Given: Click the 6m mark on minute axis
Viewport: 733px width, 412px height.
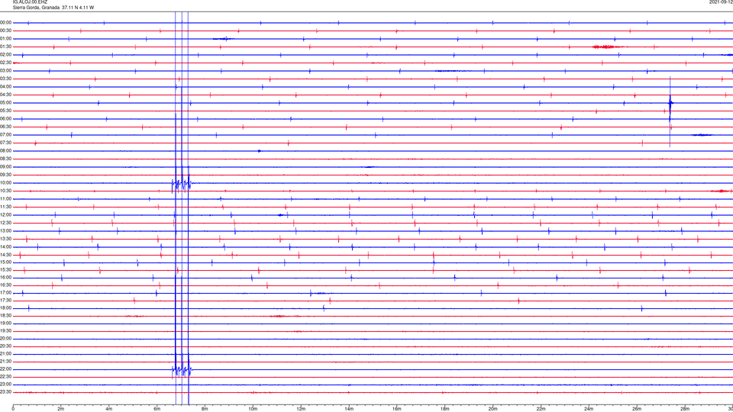Looking at the screenshot, I should (157, 409).
